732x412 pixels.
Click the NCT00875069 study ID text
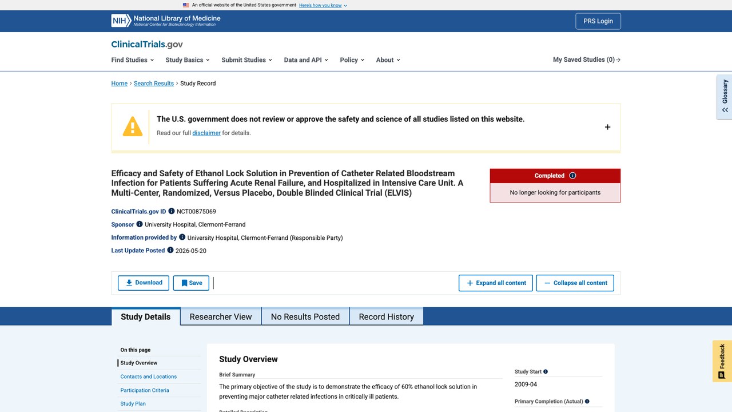pyautogui.click(x=196, y=211)
